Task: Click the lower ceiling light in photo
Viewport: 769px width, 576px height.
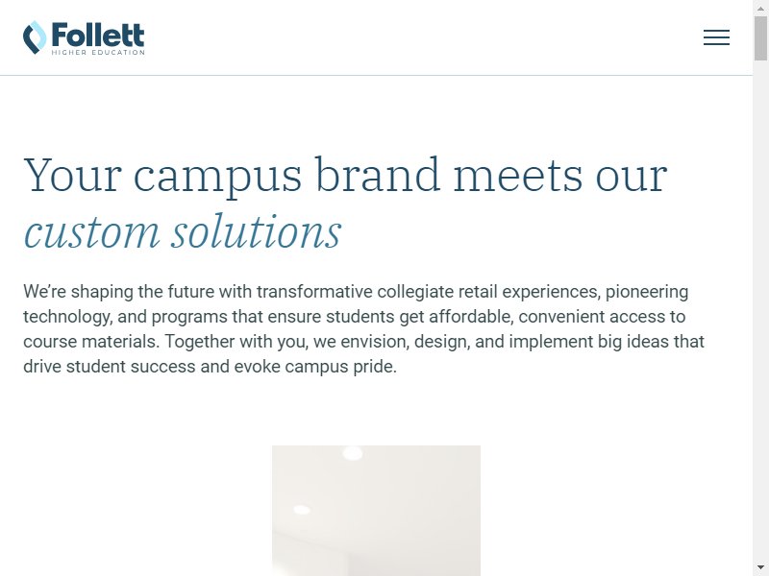Action: (301, 510)
